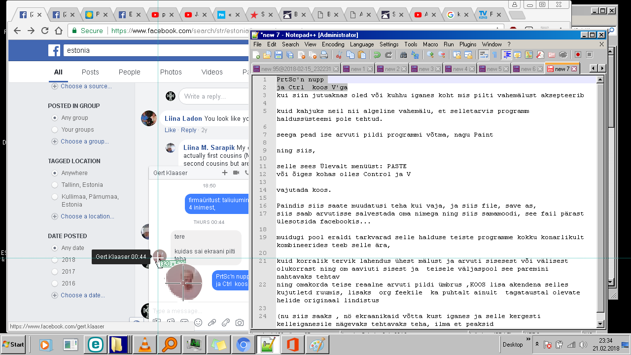Expand 'Choose a group...' option
This screenshot has height=355, width=631.
(84, 142)
